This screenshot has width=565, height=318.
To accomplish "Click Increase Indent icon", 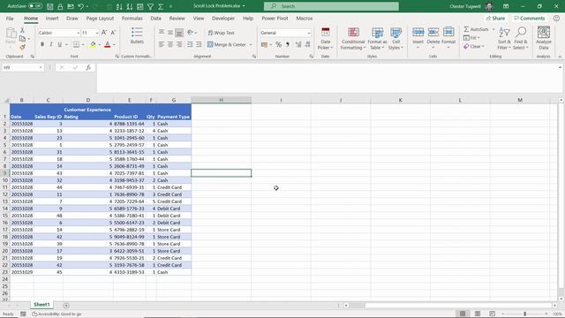I will [199, 44].
